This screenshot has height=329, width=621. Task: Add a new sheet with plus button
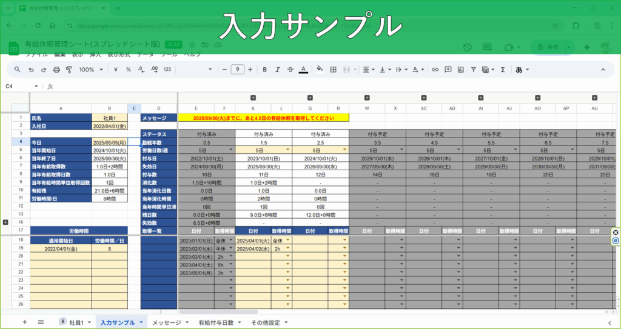pos(24,322)
